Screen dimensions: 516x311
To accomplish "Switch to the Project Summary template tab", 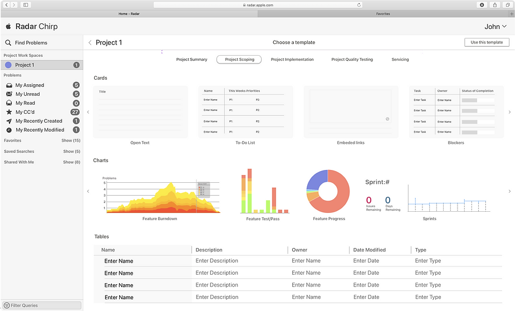I will tap(191, 60).
